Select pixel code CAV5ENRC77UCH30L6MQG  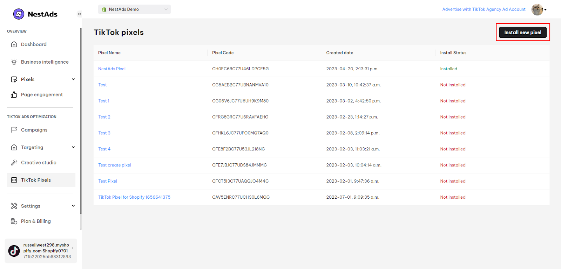tap(241, 197)
